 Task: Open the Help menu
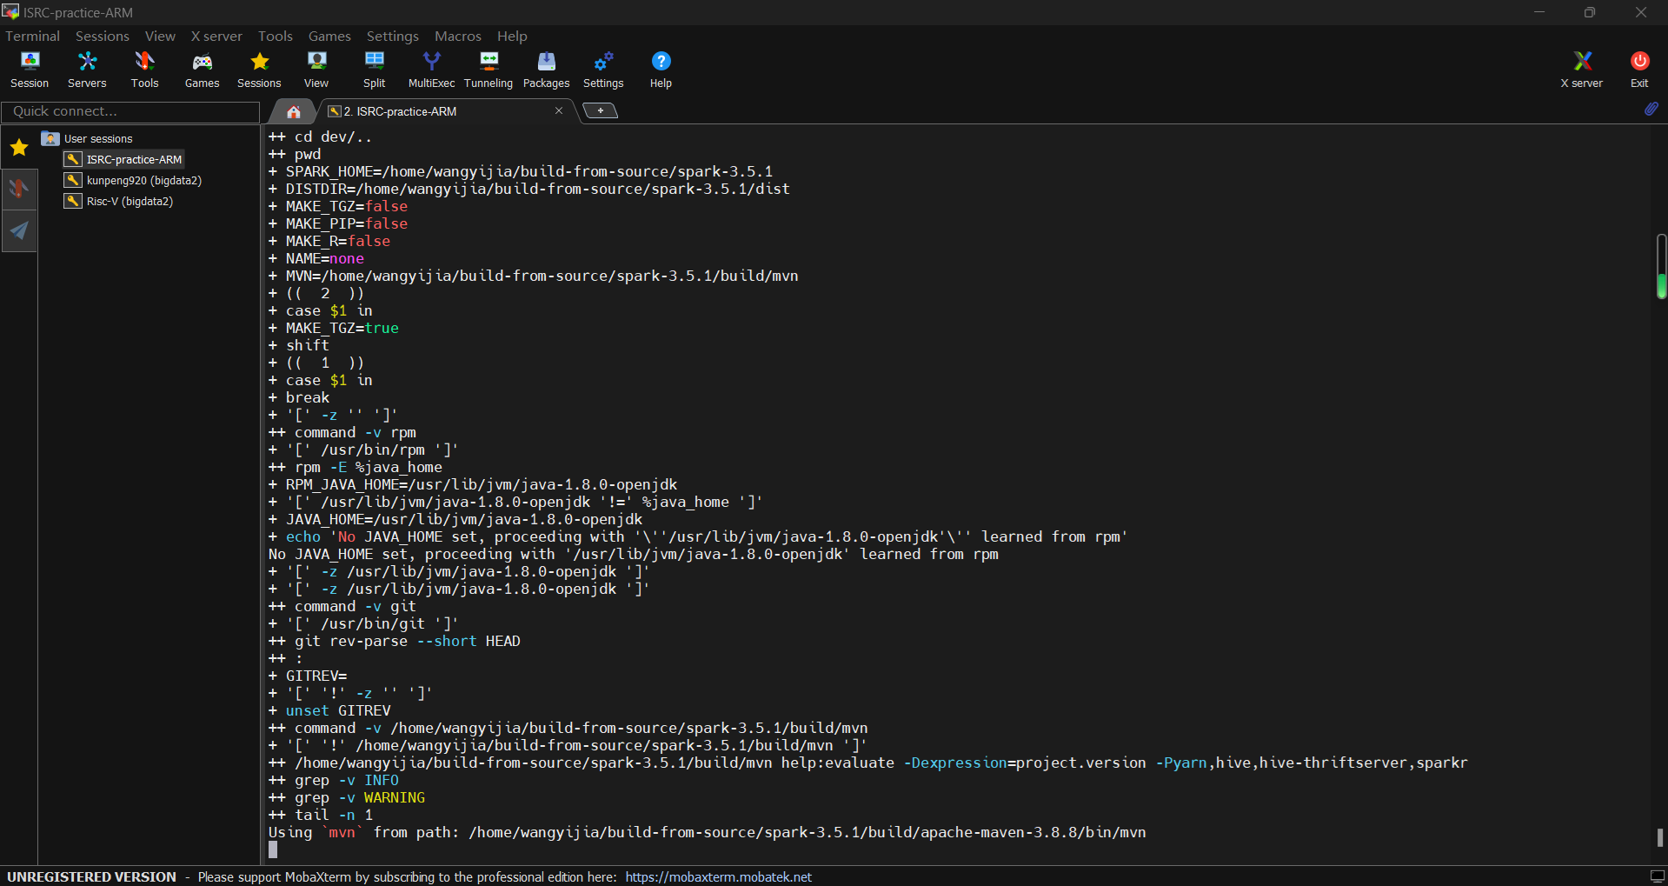tap(512, 36)
